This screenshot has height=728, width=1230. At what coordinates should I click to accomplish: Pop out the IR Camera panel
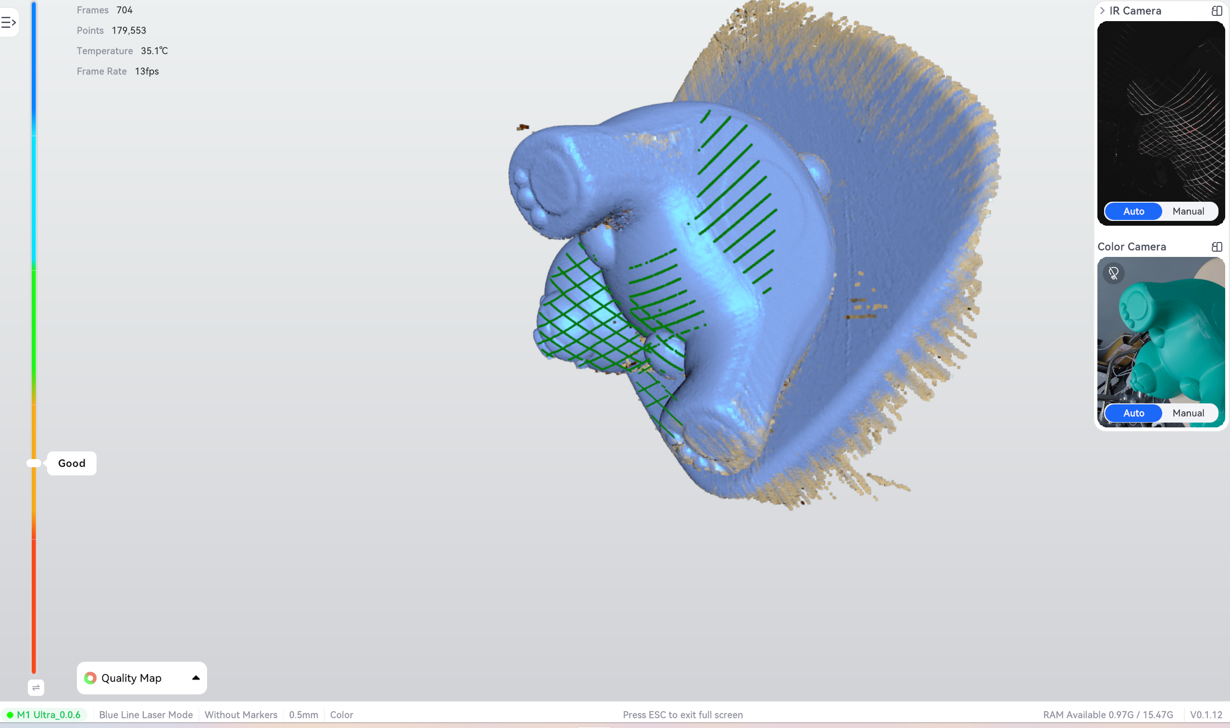tap(1216, 11)
